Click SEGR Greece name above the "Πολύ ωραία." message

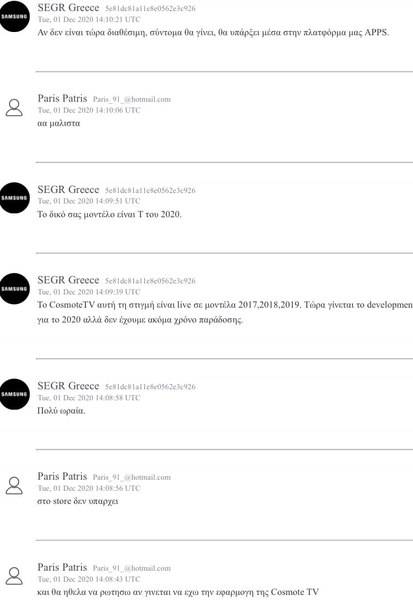[68, 386]
